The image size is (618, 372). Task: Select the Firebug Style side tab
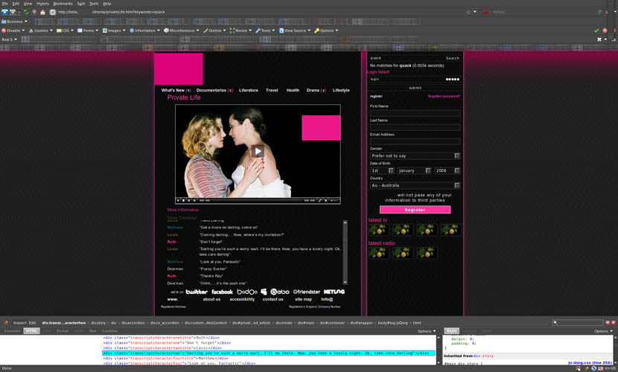point(452,331)
